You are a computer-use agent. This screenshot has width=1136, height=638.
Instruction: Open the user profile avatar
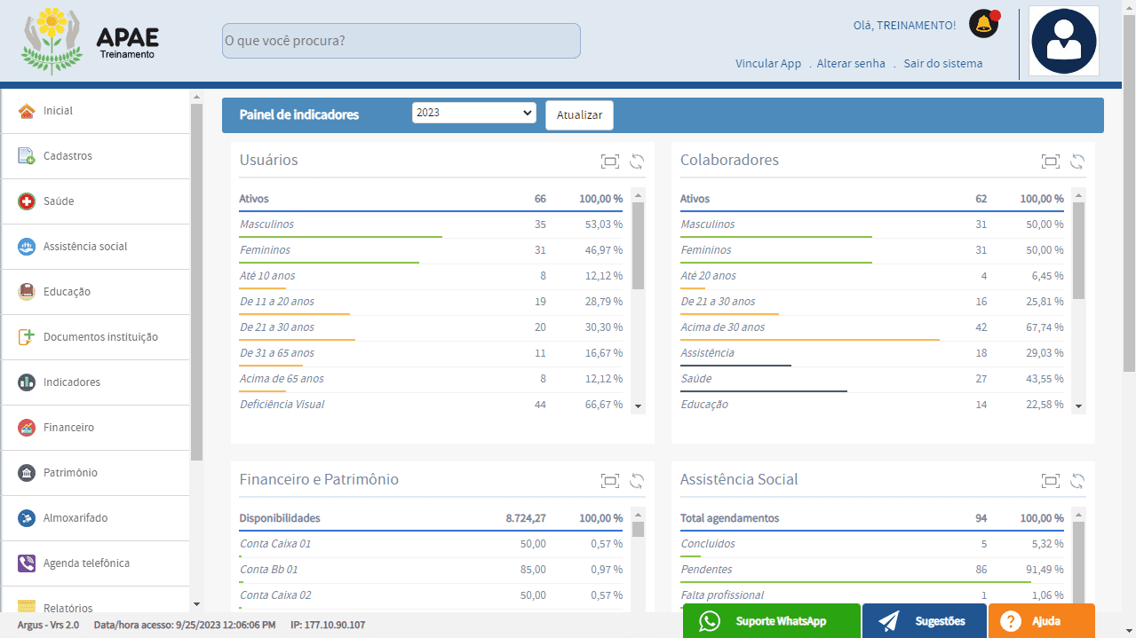pyautogui.click(x=1063, y=41)
